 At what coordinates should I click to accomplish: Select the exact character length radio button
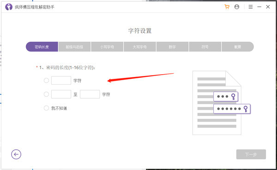(x=46, y=81)
